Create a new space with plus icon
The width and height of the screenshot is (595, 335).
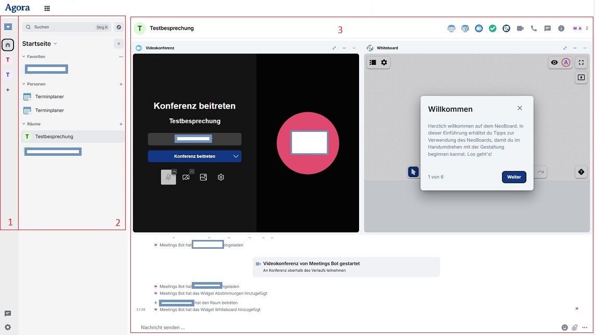pos(8,90)
